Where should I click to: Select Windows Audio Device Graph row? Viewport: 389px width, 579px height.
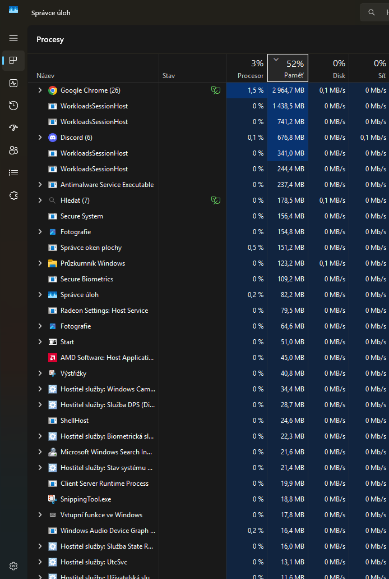(x=209, y=531)
